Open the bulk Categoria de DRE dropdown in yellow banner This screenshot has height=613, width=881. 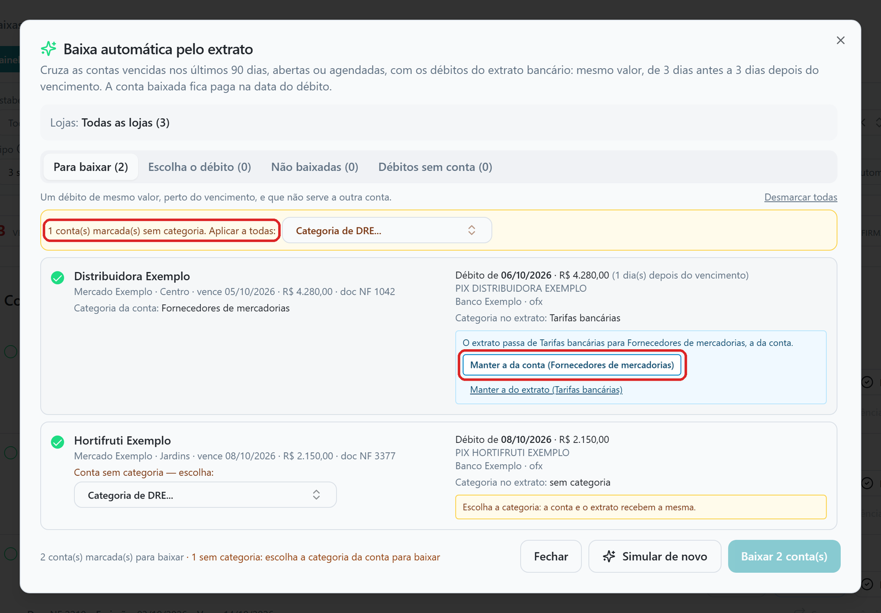tap(387, 231)
